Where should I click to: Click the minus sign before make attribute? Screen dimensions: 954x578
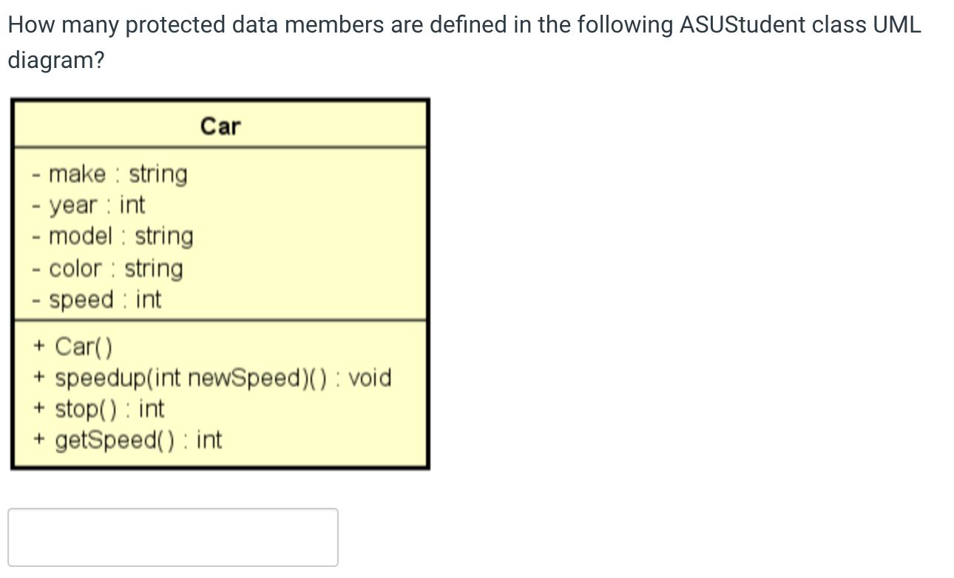[37, 174]
